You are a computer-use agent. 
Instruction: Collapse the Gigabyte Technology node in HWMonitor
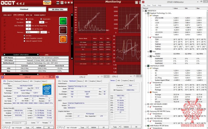point(146,13)
